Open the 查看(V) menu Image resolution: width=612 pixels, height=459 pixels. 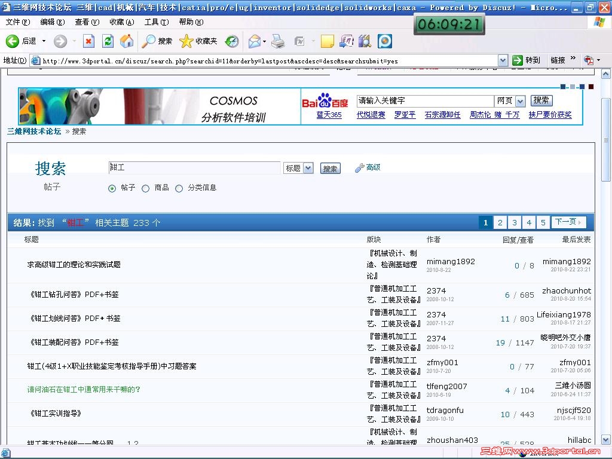(x=87, y=22)
